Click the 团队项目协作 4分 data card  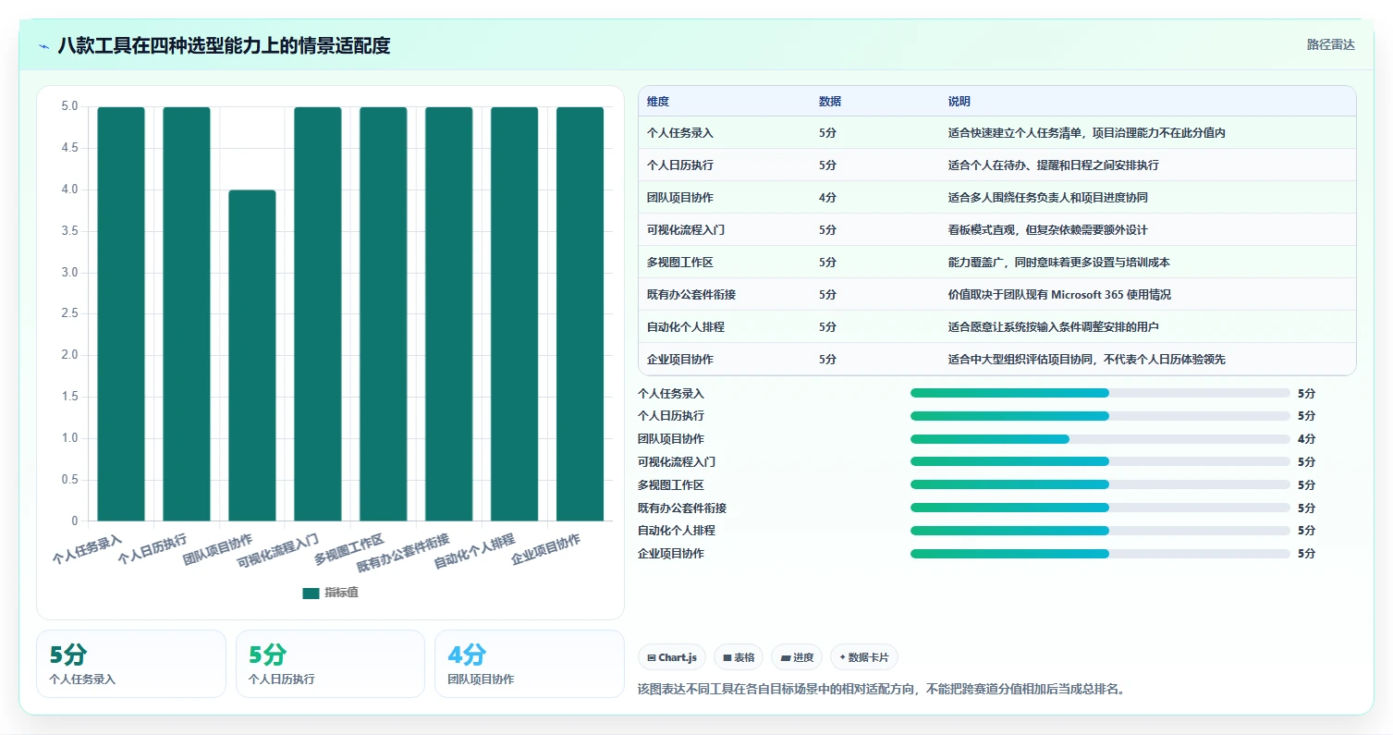[x=530, y=664]
